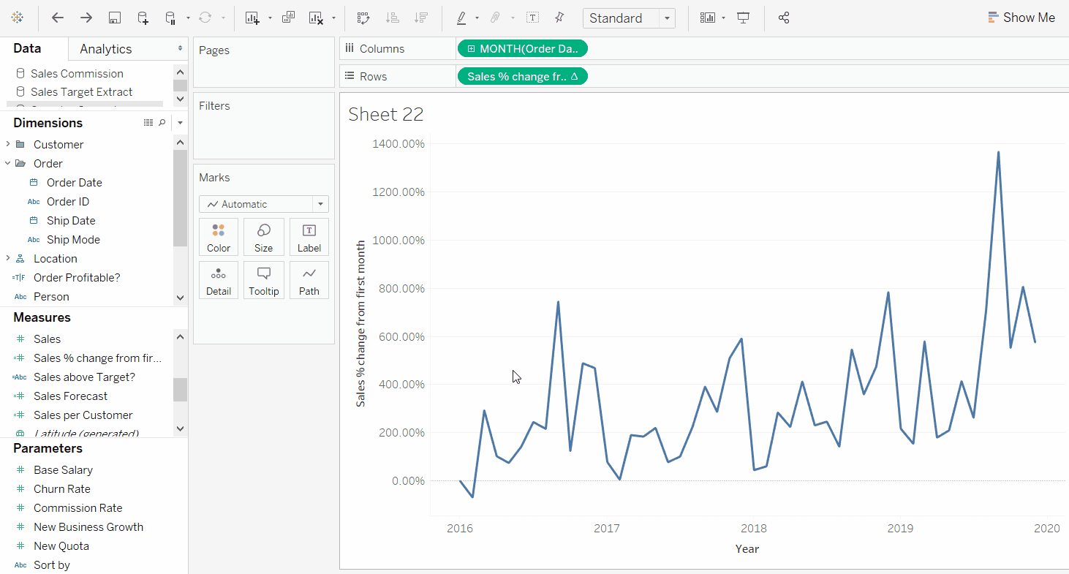The image size is (1069, 574).
Task: Click the Share workbook icon
Action: click(784, 18)
